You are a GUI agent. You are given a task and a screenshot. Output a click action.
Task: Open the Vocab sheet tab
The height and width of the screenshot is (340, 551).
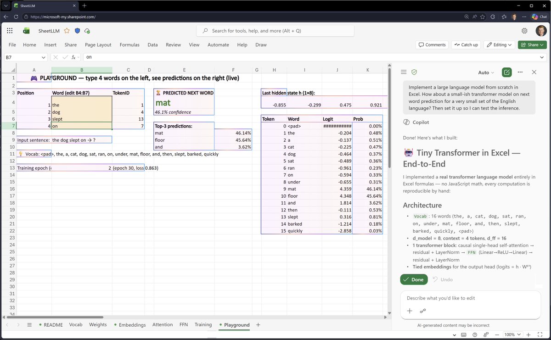tap(76, 325)
